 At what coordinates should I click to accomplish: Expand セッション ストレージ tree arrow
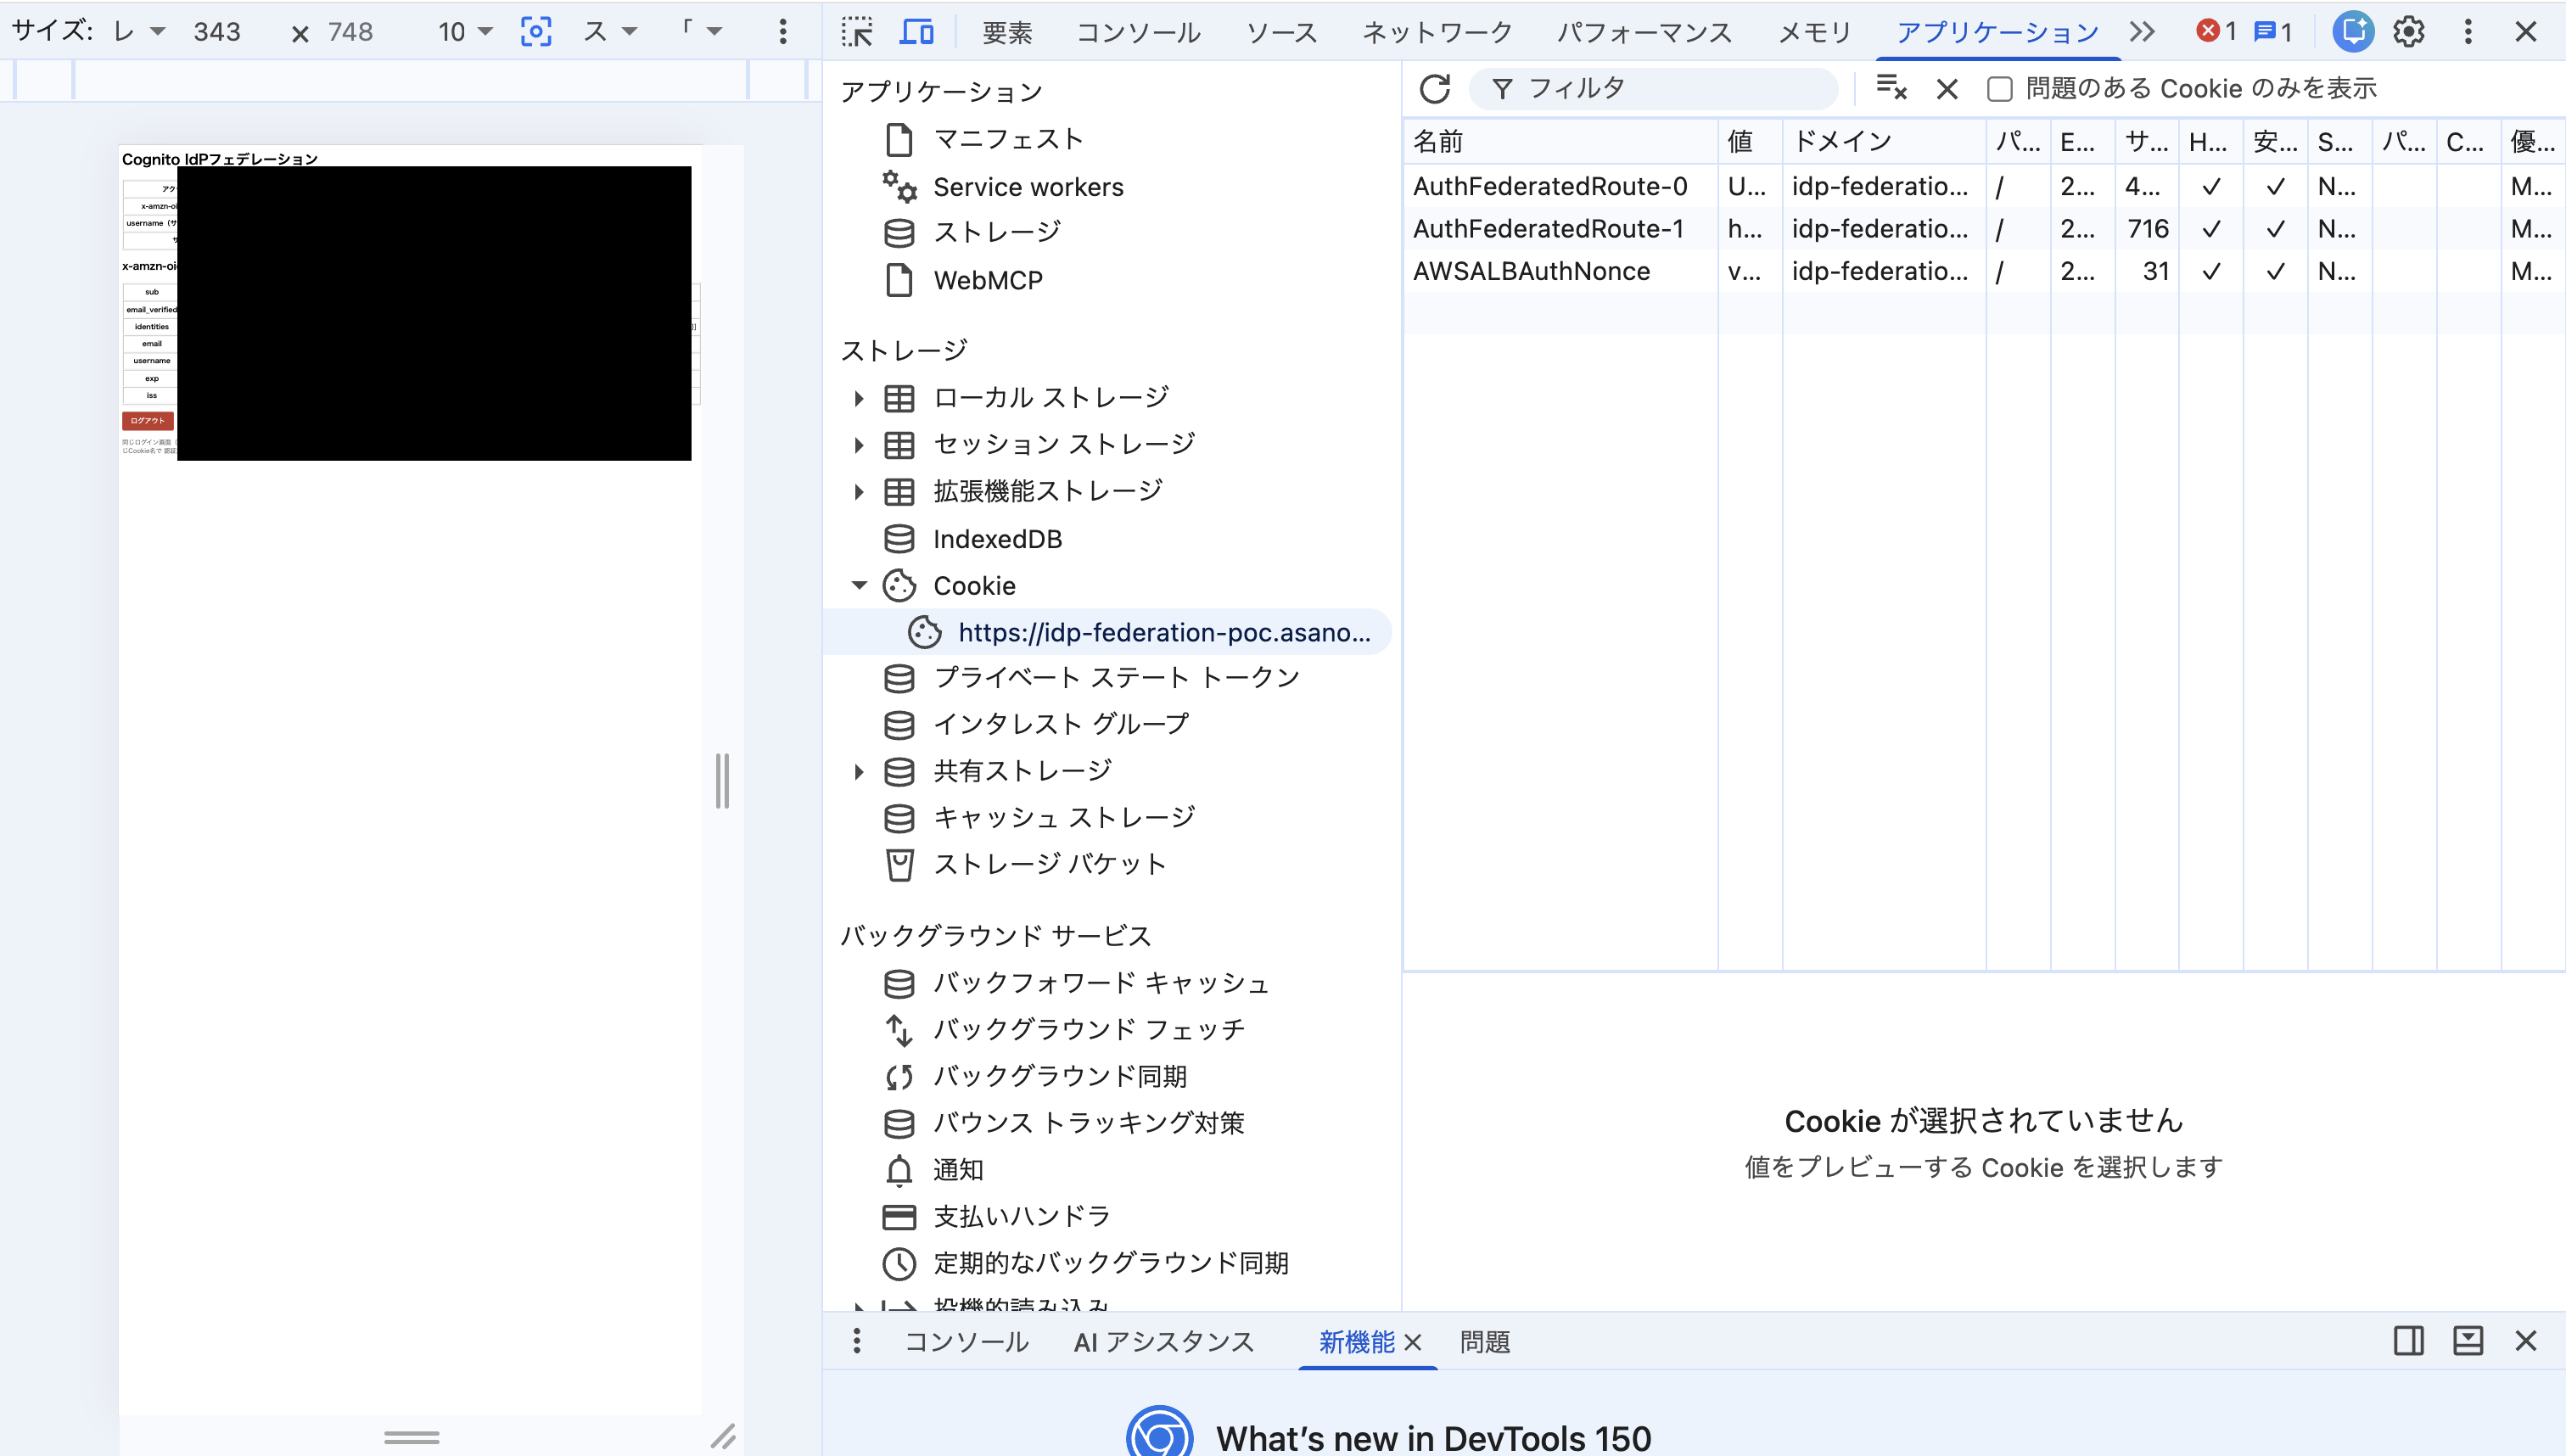click(858, 445)
